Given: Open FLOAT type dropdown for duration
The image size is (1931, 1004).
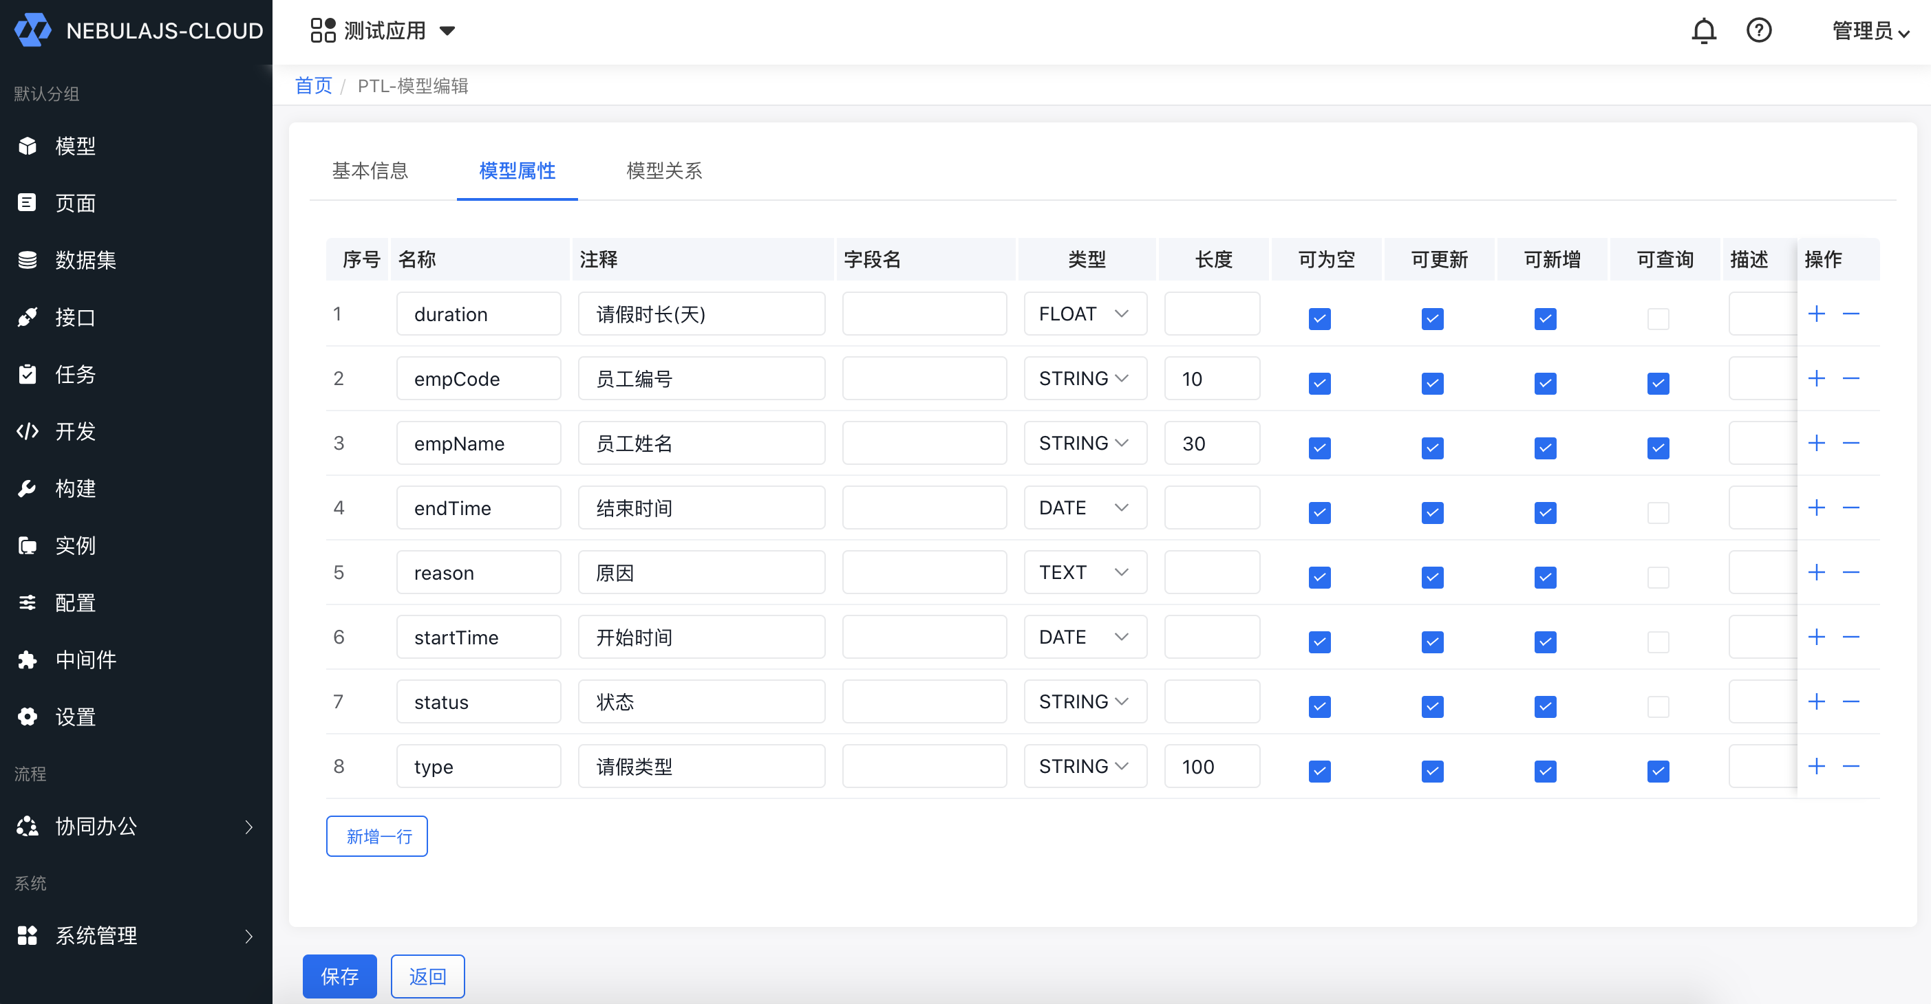Looking at the screenshot, I should click(1084, 314).
